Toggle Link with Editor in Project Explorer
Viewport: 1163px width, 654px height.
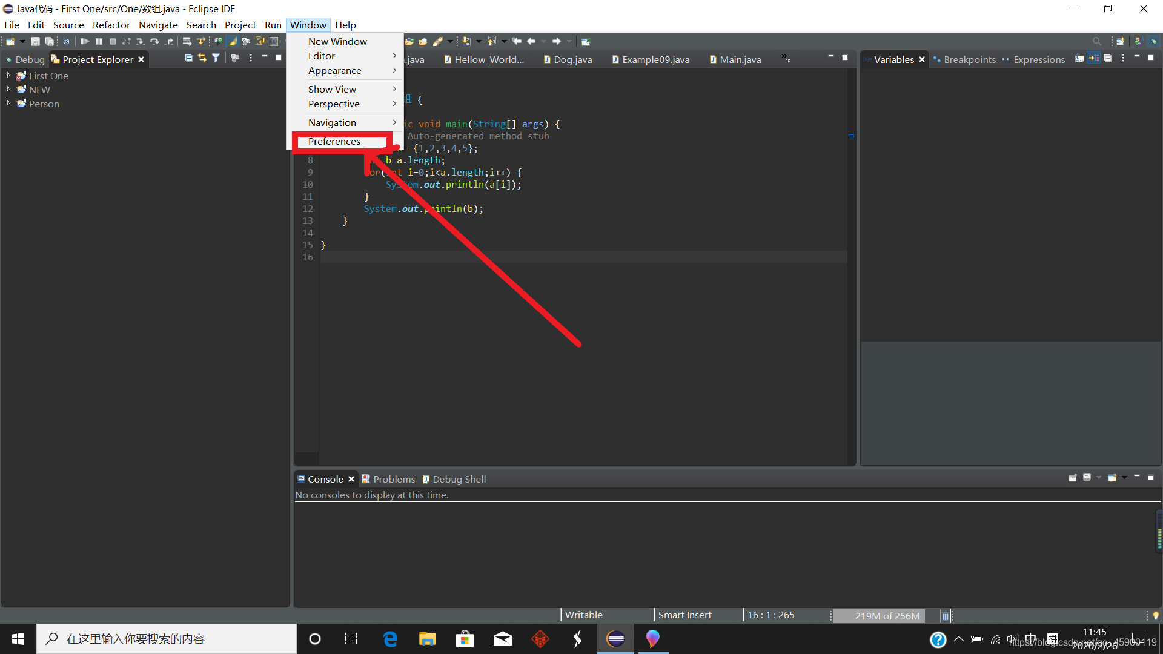coord(202,58)
